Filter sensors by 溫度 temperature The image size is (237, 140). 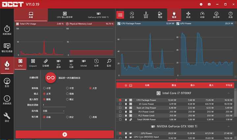click(146, 15)
